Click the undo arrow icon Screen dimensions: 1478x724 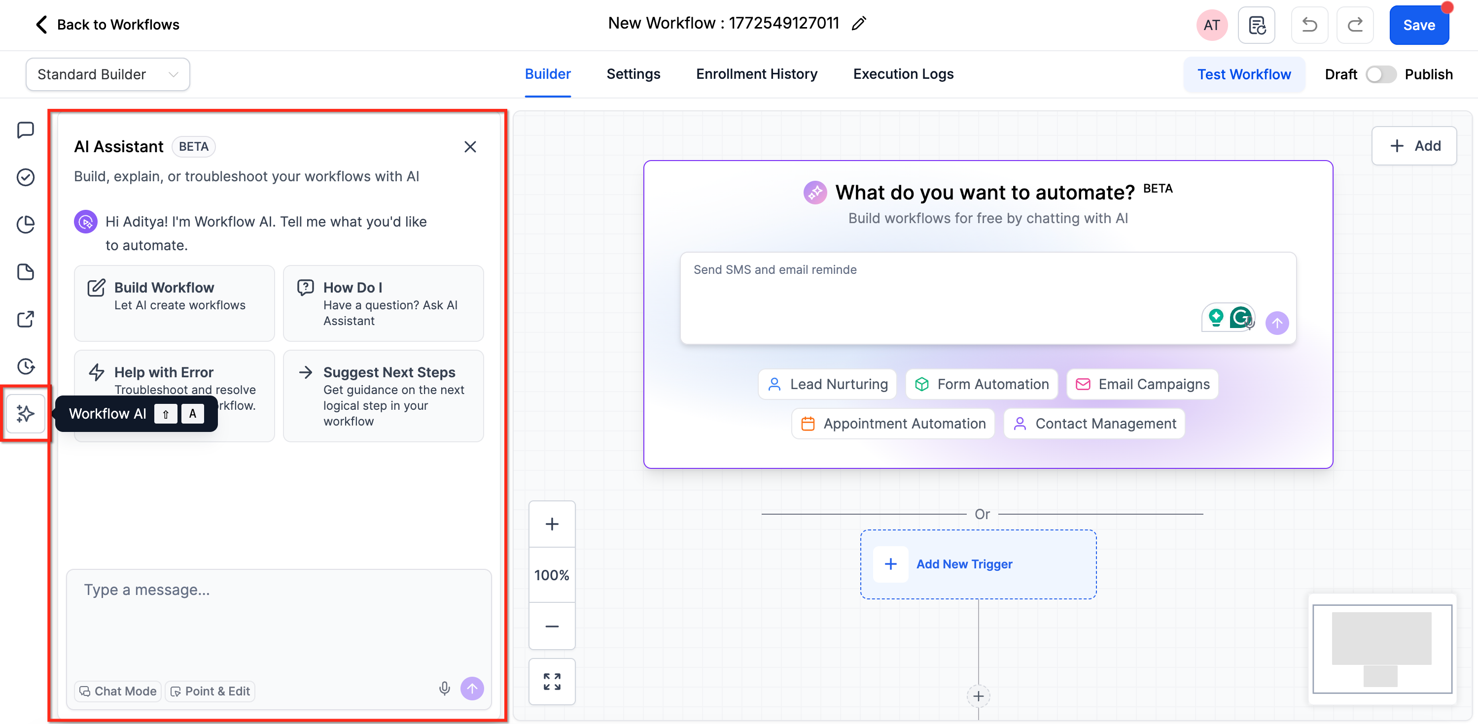click(1309, 25)
